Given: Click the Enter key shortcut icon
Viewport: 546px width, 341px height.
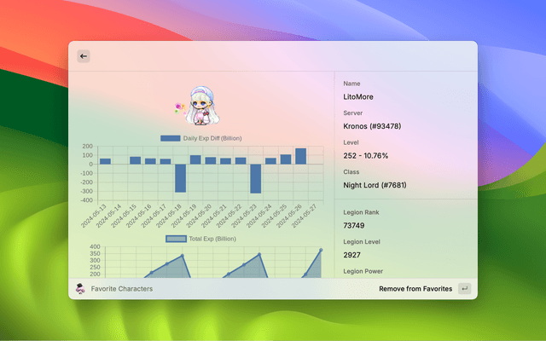Looking at the screenshot, I should 464,289.
